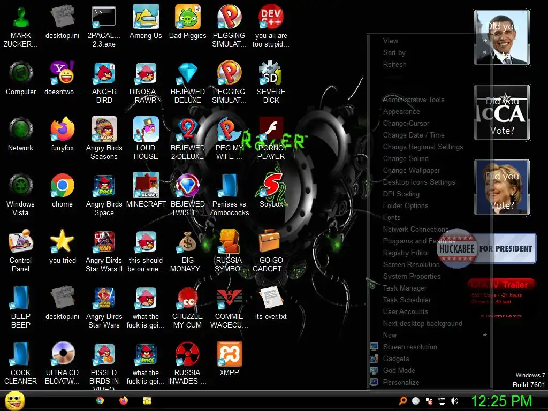Choose DPI Scaling from context menu
The image size is (548, 411).
(429, 194)
